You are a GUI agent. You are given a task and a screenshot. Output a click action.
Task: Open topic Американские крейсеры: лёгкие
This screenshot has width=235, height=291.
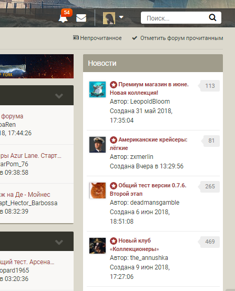click(149, 144)
